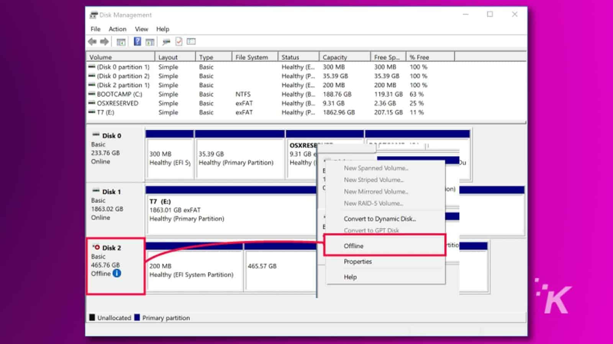The width and height of the screenshot is (613, 344).
Task: Click Help at the bottom of the context menu
Action: click(x=350, y=277)
